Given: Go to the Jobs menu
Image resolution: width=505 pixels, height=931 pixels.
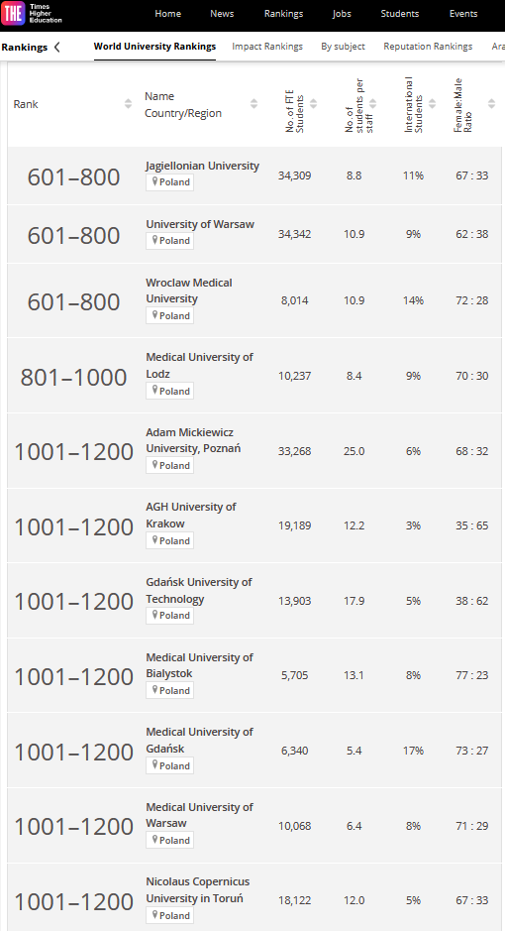Looking at the screenshot, I should (x=342, y=14).
